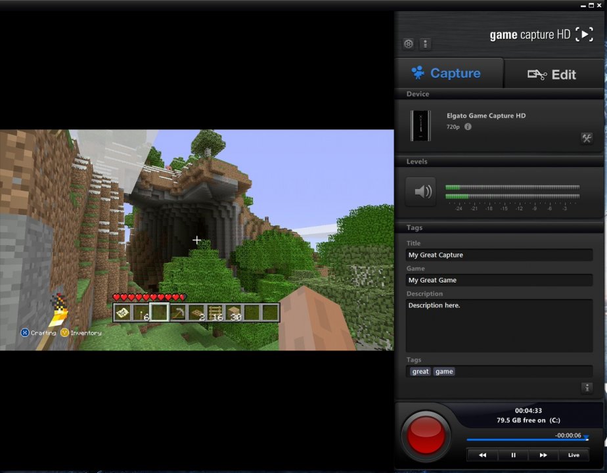This screenshot has height=473, width=607.
Task: Pause the video preview
Action: pos(513,455)
